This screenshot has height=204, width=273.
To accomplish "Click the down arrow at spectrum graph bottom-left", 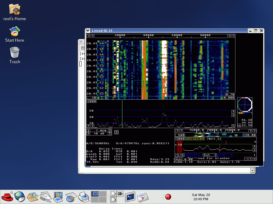I will click(93, 126).
